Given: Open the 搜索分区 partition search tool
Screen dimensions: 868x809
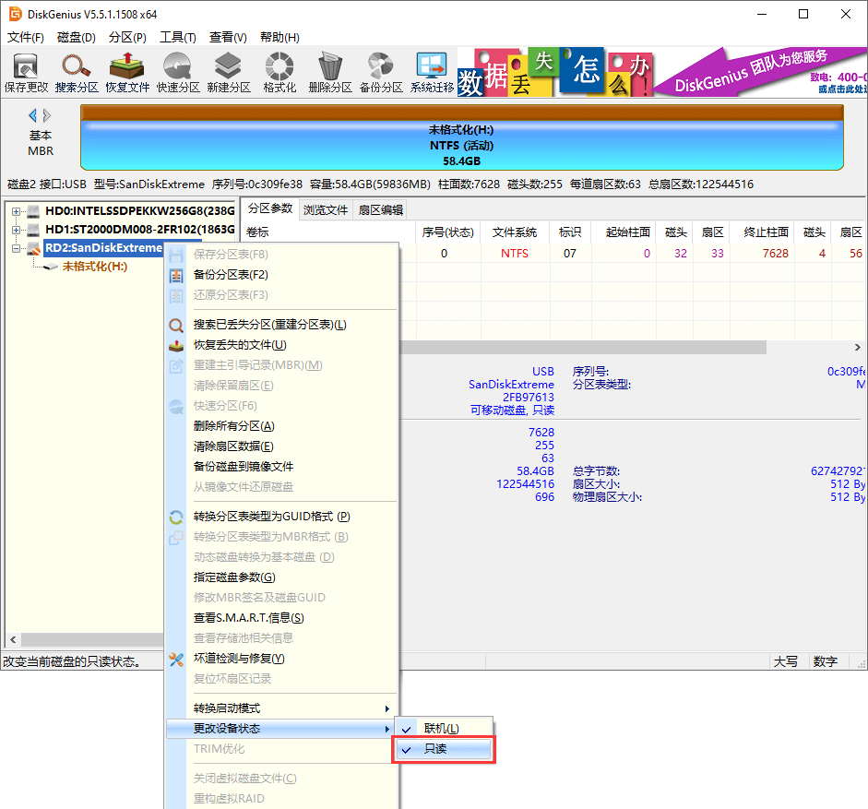Looking at the screenshot, I should pos(76,71).
